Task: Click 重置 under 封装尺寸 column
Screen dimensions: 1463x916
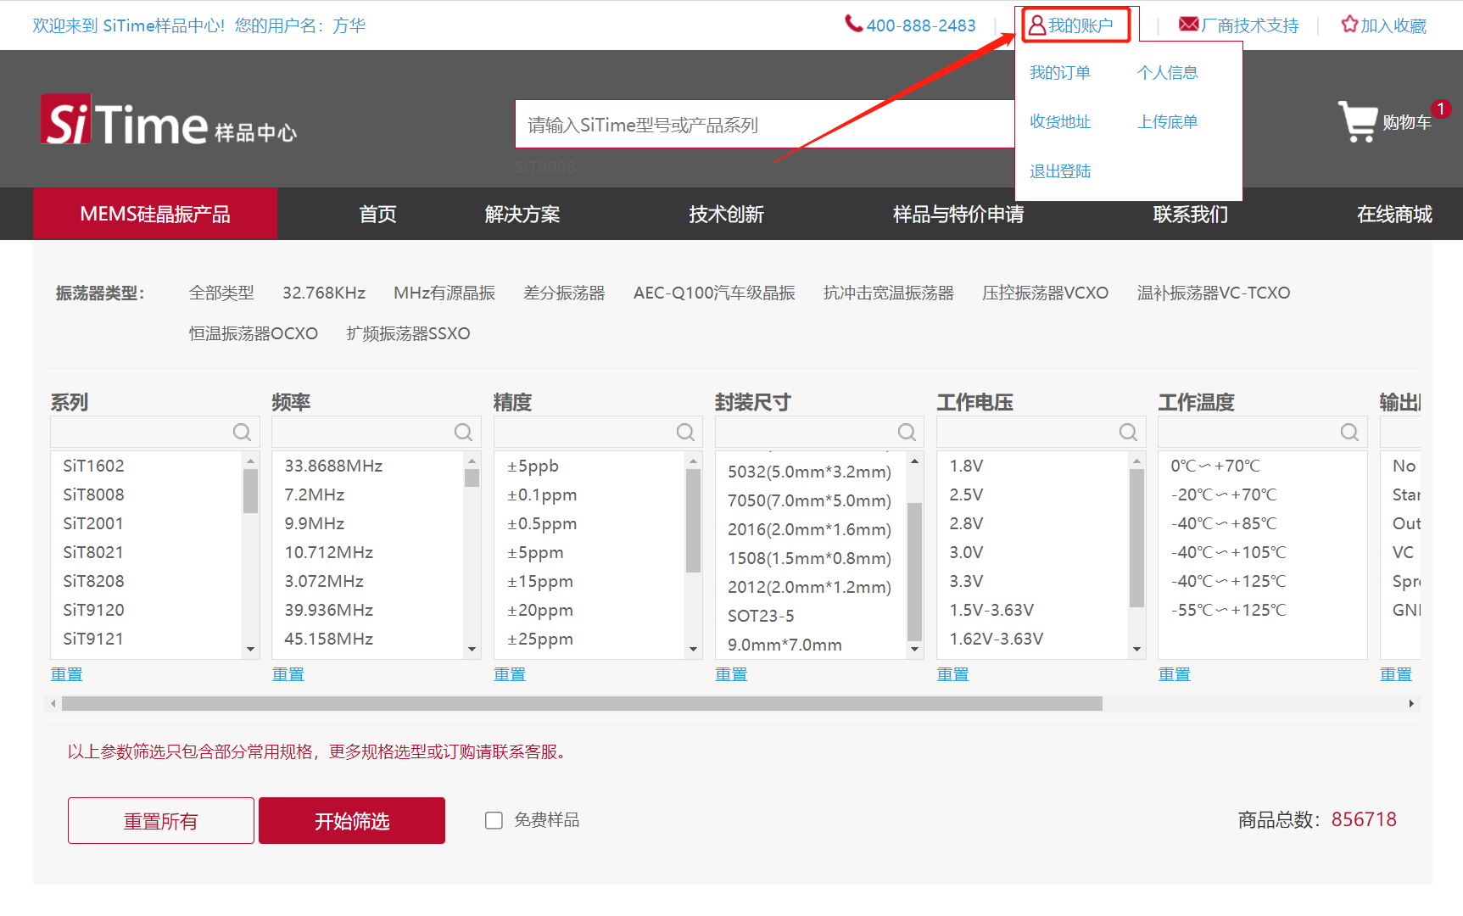Action: [731, 674]
